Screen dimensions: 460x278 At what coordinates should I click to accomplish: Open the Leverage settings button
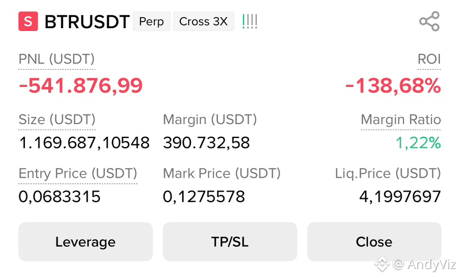click(x=85, y=241)
